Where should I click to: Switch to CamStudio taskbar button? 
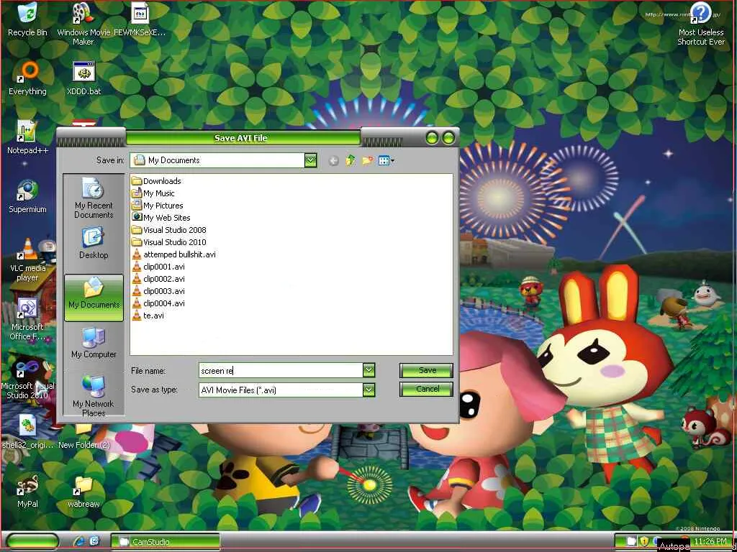[166, 541]
